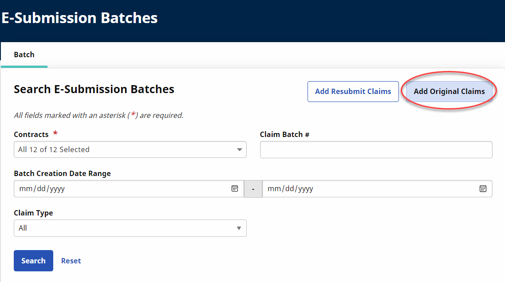Run the batch Search button
The height and width of the screenshot is (282, 505).
(x=33, y=261)
